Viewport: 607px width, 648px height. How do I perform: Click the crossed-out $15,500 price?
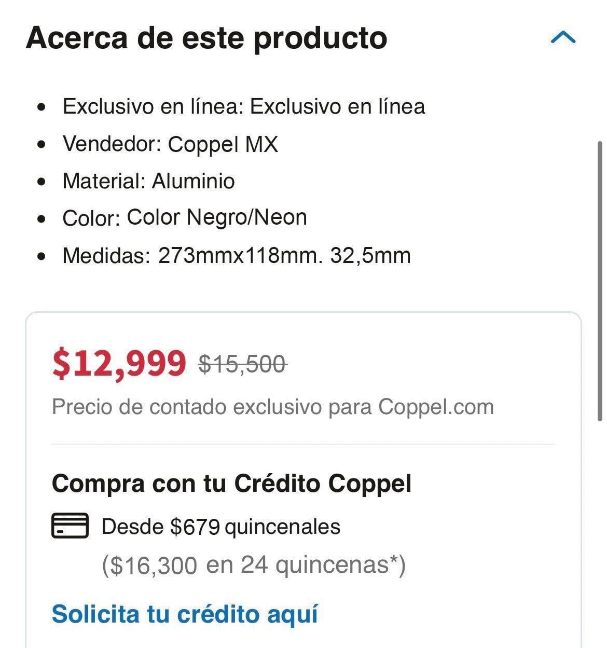point(242,364)
